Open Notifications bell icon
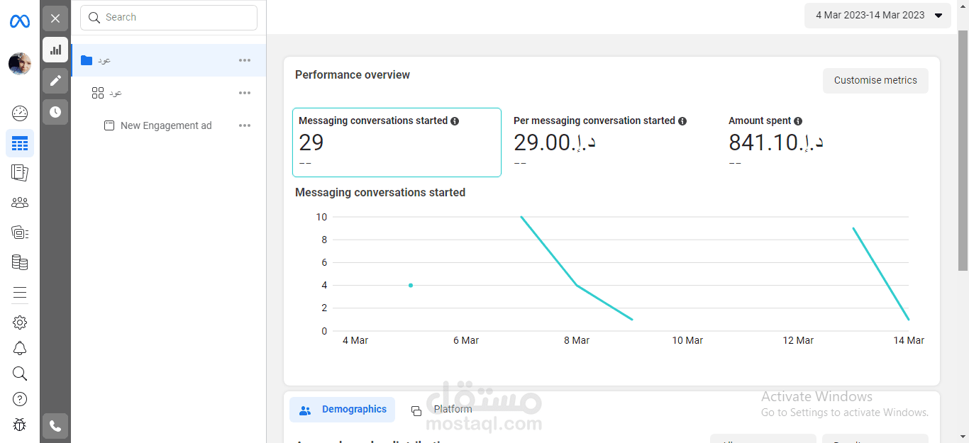 (x=20, y=348)
